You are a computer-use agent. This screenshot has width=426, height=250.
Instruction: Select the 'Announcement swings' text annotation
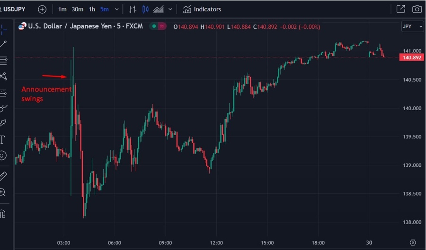[46, 94]
